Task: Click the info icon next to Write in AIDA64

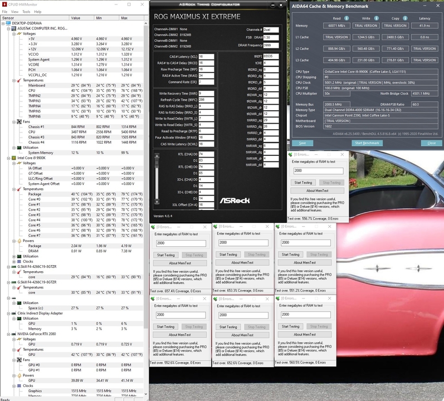Action: click(377, 18)
